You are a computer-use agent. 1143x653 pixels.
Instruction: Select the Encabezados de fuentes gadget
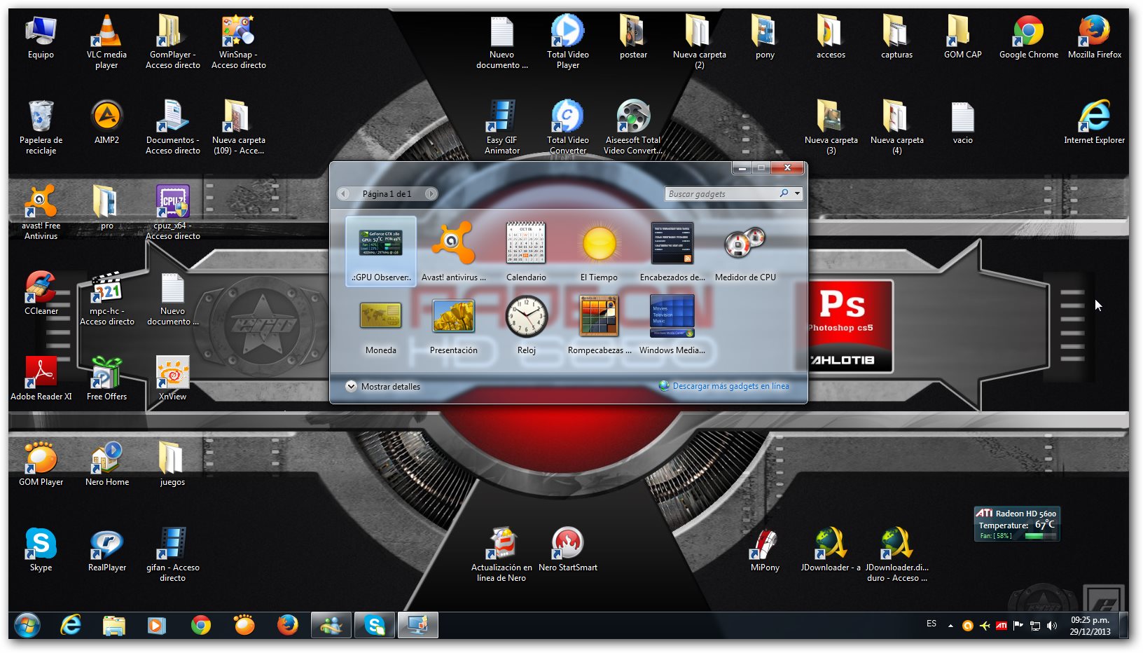click(x=672, y=252)
